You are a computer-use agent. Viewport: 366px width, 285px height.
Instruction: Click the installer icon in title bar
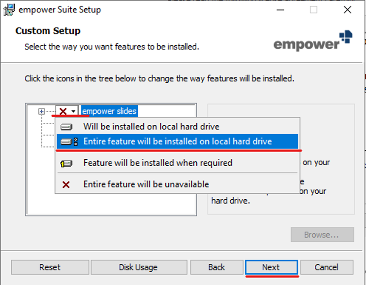tap(9, 10)
